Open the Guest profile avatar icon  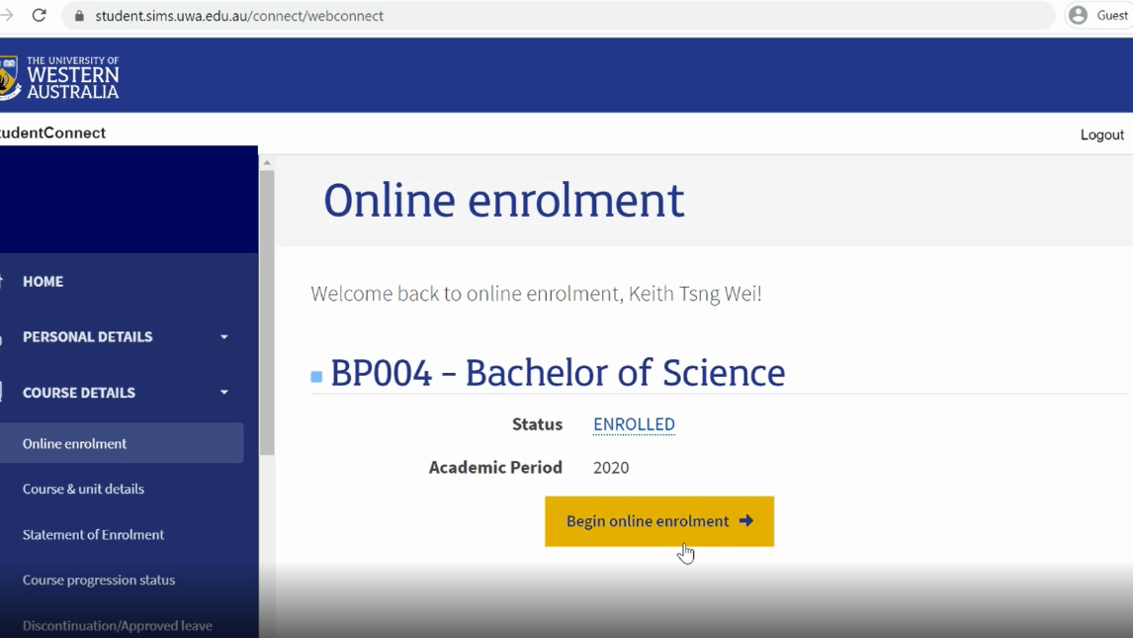tap(1078, 15)
